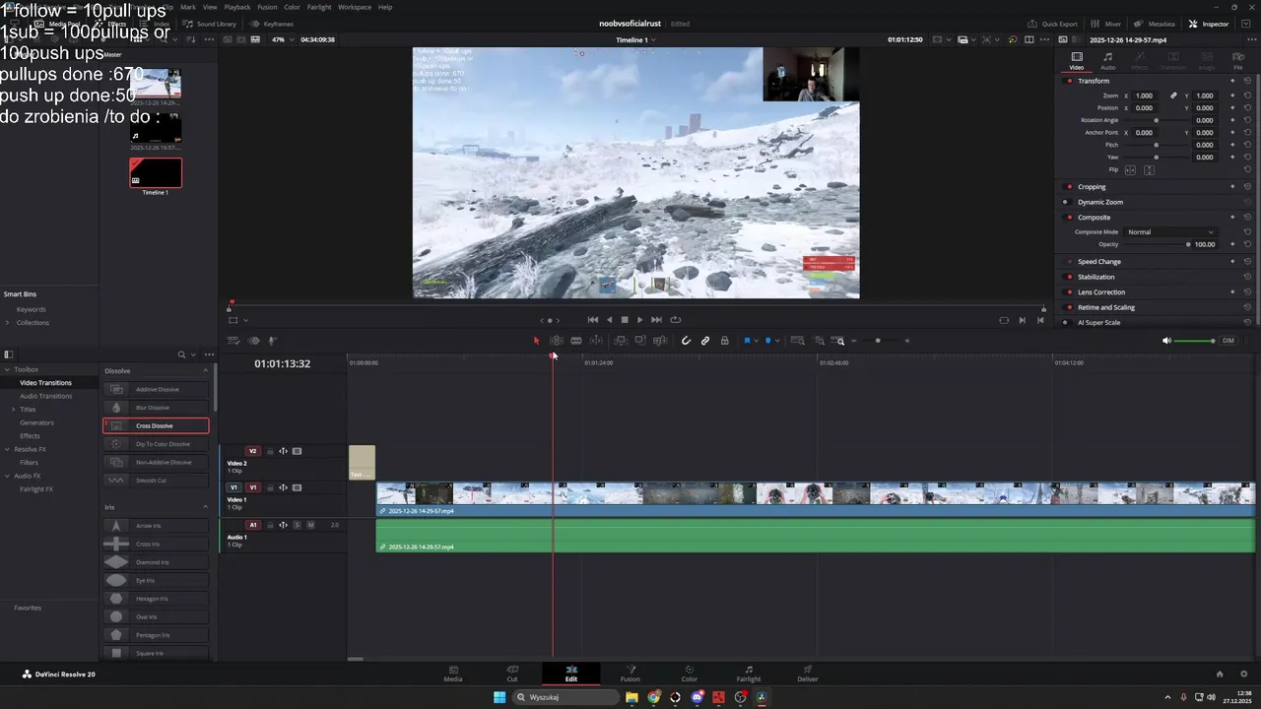Open the Inspector panel toggle

[x=1209, y=24]
